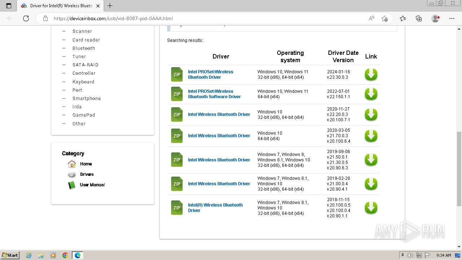Click ZIP icon of the 2020-03-05 driver row
Screen dimensions: 462x260
coord(177,136)
